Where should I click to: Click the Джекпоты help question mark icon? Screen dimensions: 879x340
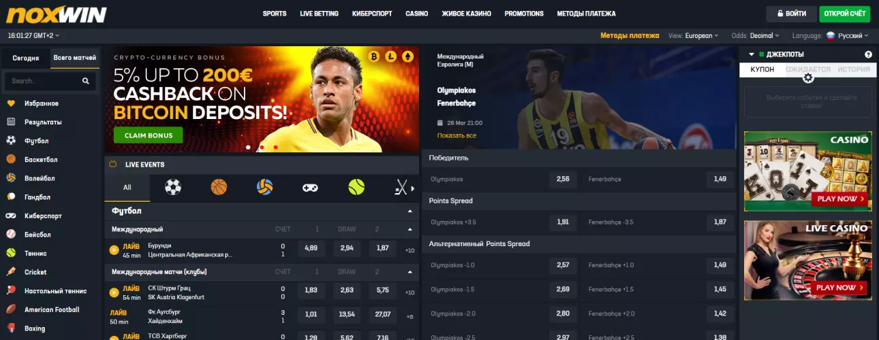click(868, 54)
